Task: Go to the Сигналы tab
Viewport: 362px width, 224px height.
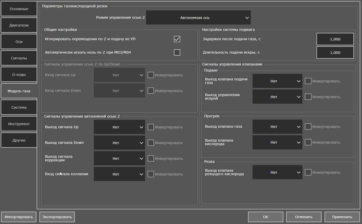Action: [19, 58]
